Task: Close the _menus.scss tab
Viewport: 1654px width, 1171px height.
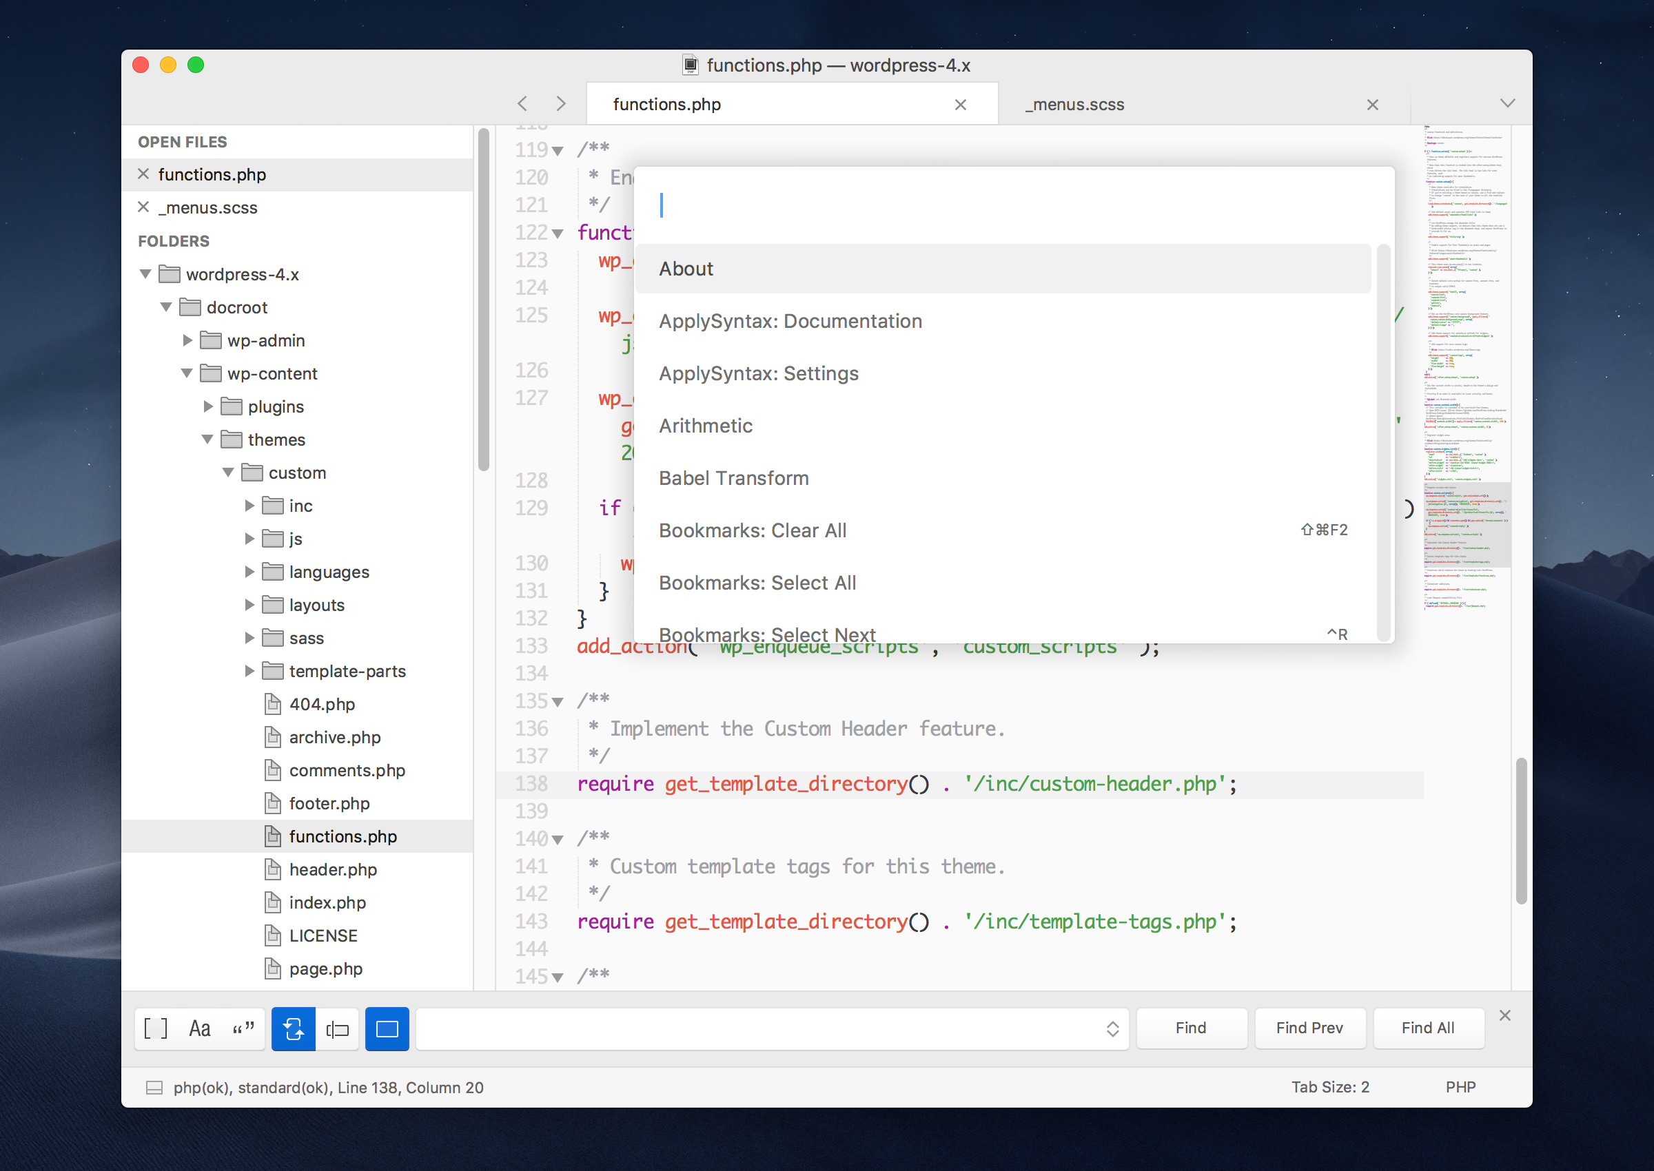Action: point(1372,105)
